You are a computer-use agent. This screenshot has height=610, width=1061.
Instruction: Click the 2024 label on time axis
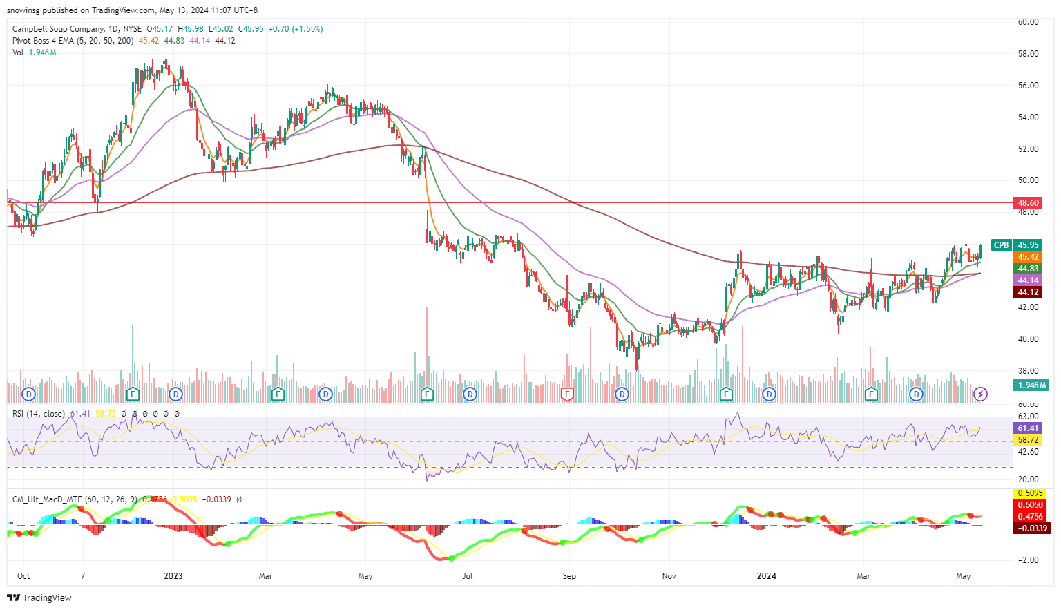click(766, 575)
